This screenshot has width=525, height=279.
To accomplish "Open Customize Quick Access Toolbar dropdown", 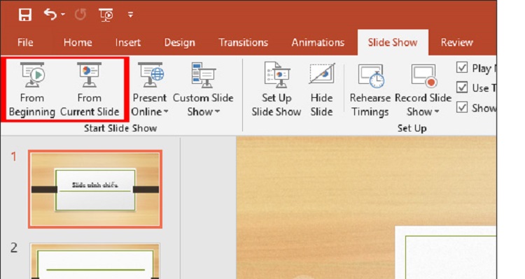I will [131, 15].
